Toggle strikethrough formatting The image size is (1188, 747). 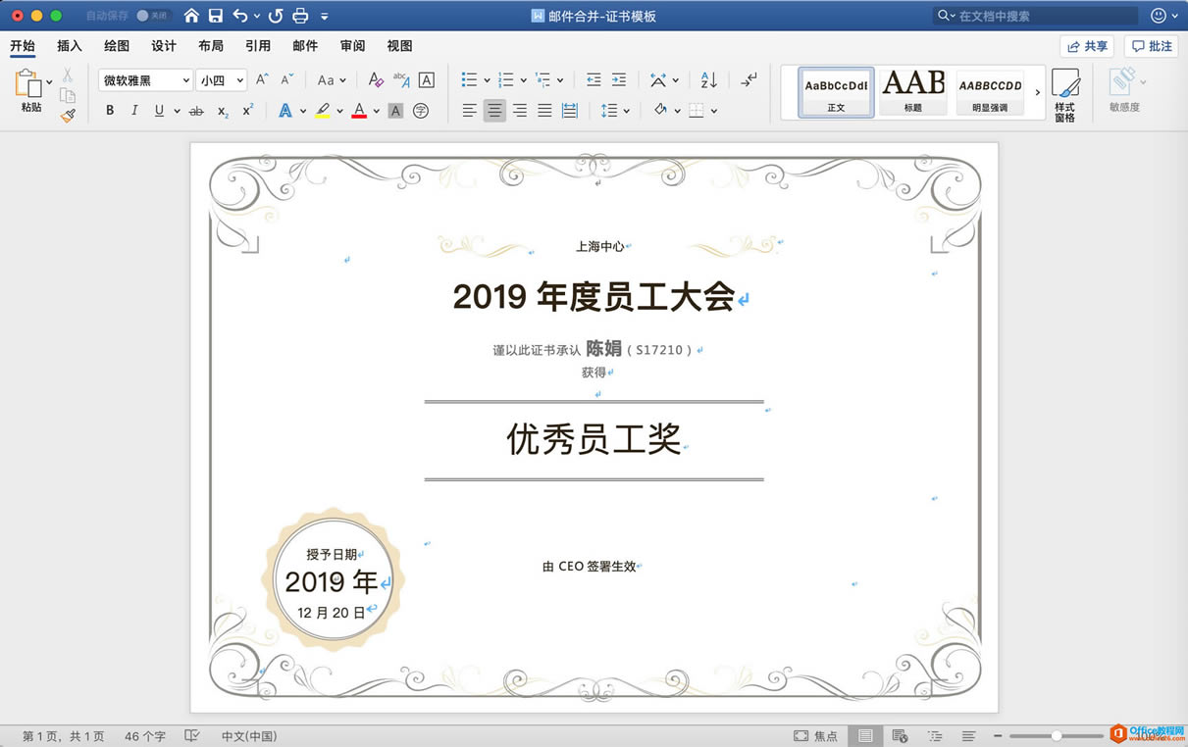(195, 110)
